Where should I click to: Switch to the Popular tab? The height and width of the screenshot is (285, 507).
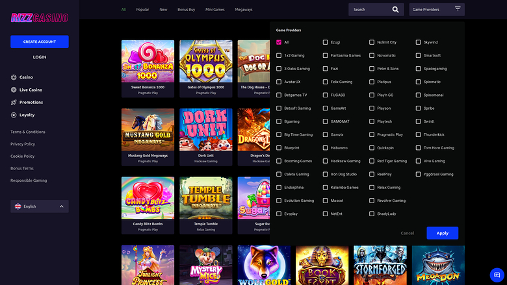coord(142,10)
